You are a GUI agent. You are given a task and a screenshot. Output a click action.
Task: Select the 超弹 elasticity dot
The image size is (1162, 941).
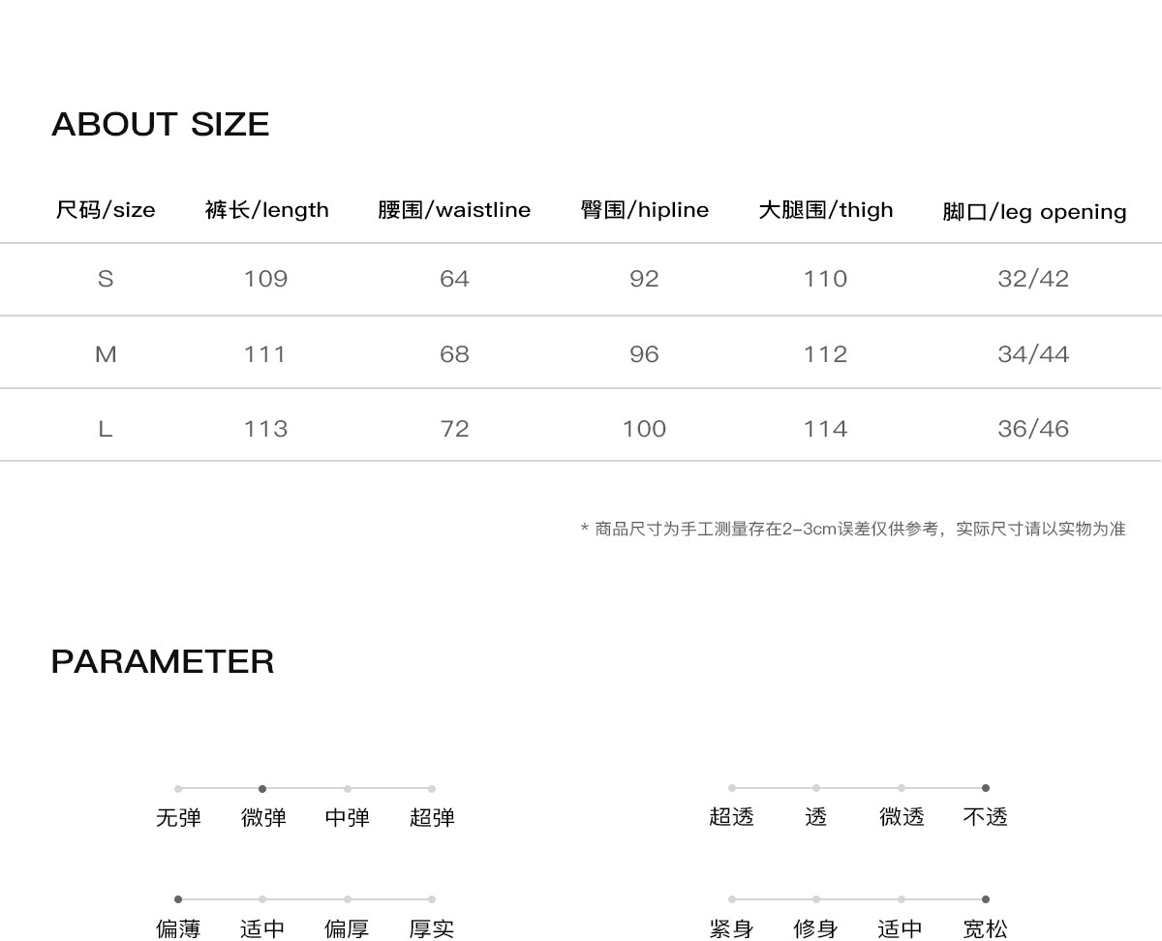tap(432, 789)
